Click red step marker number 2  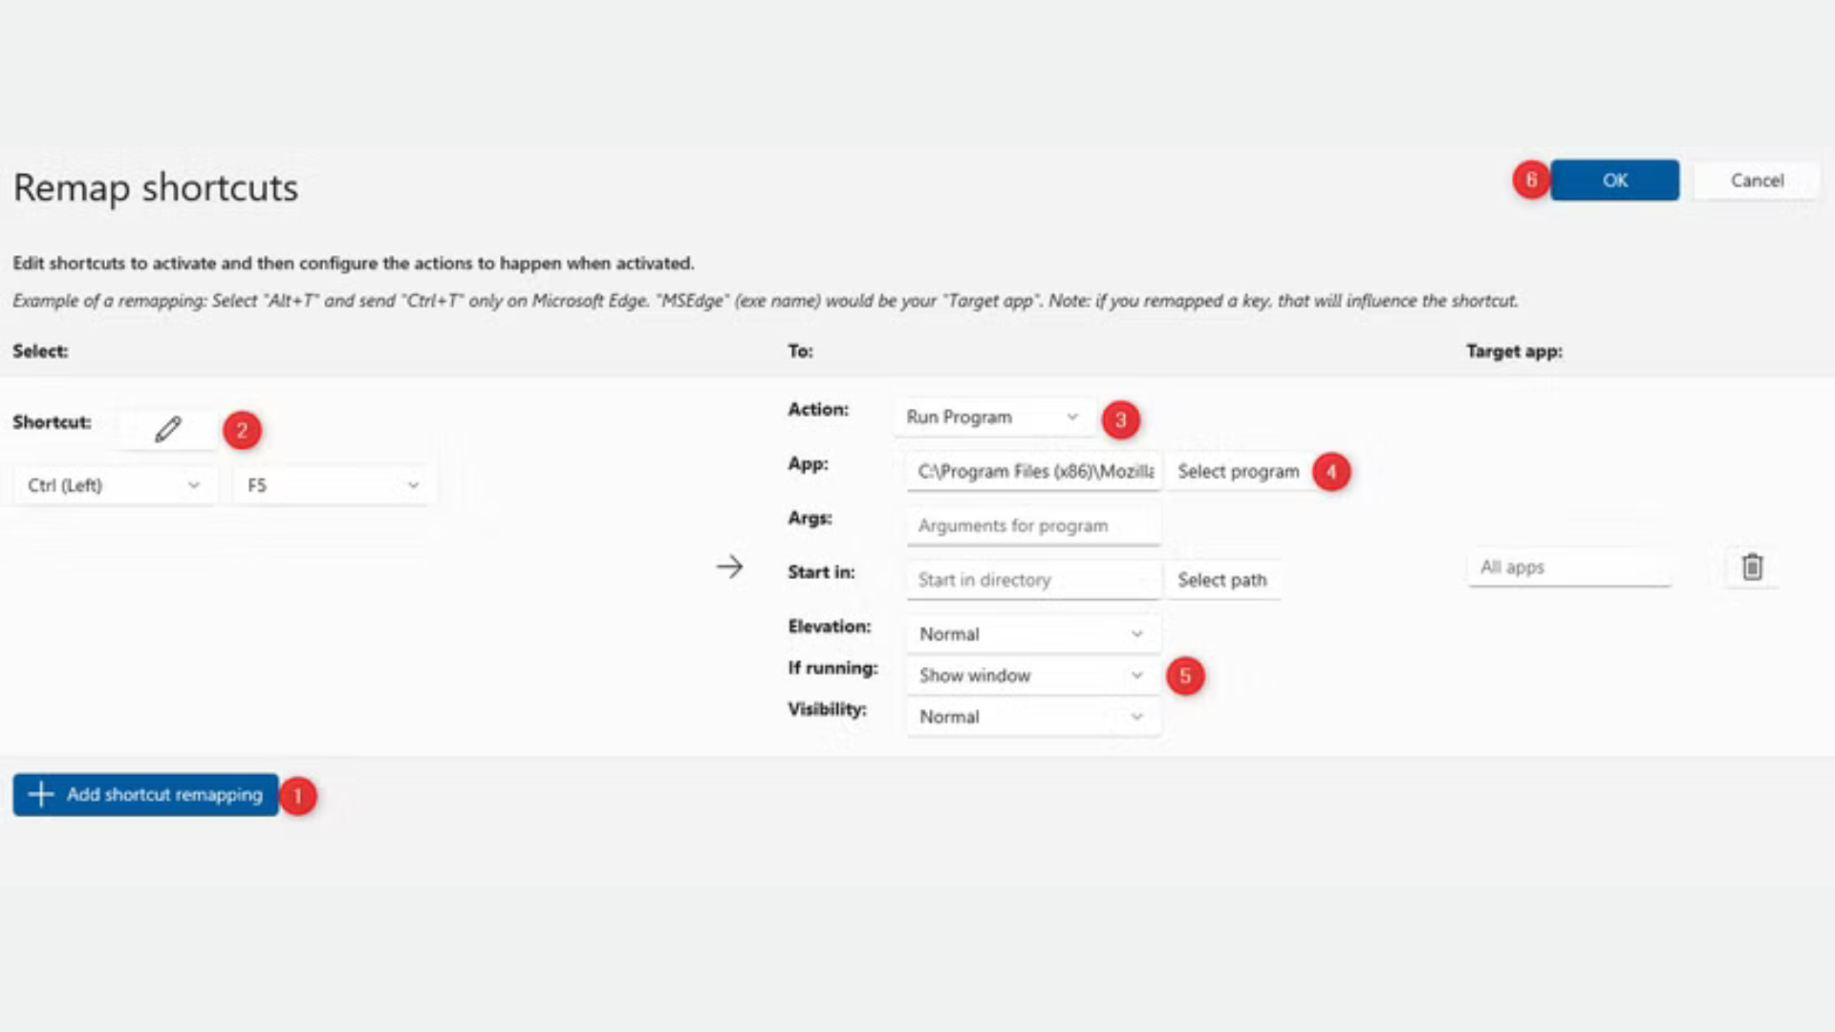point(242,430)
